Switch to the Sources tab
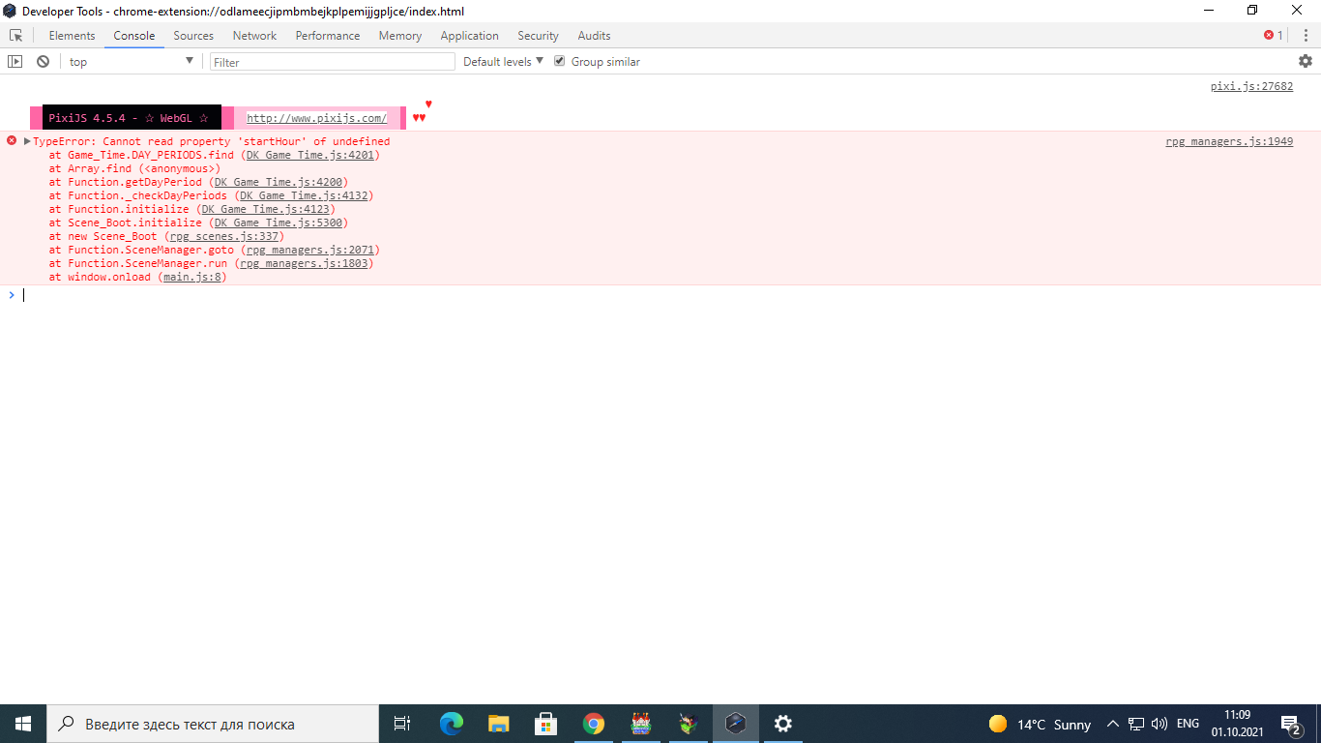 193,36
